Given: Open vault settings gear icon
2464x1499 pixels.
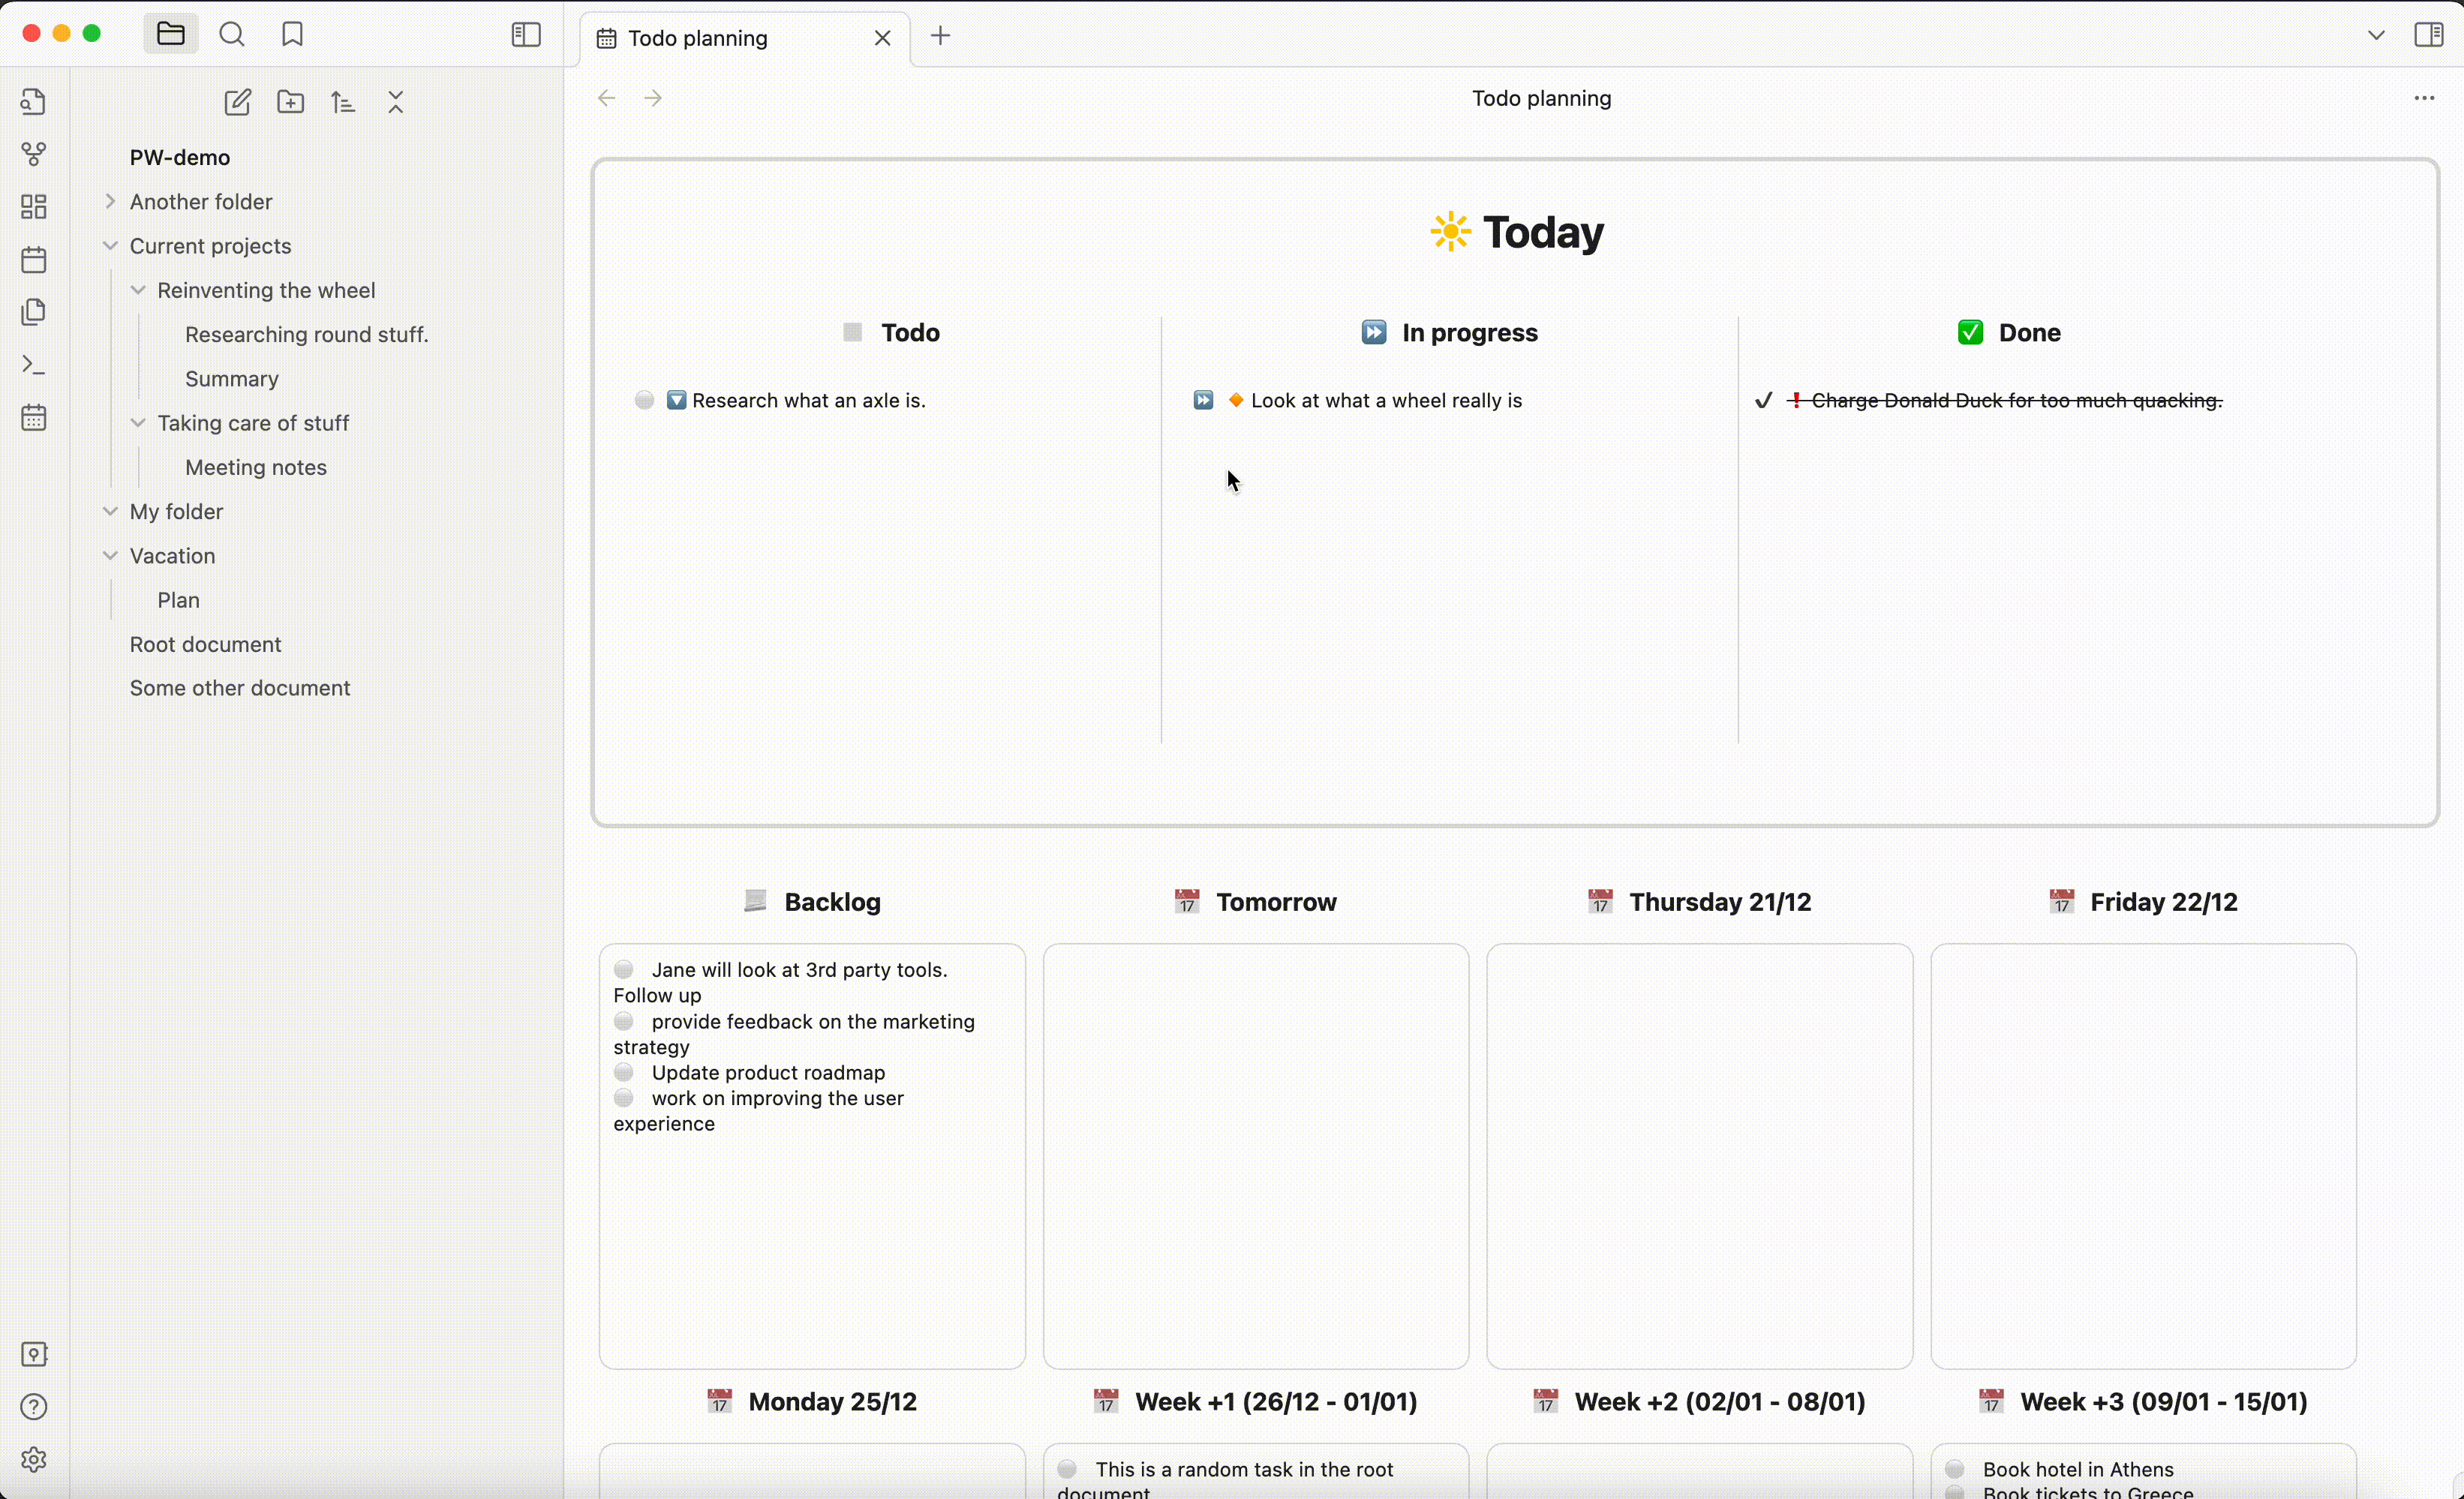Looking at the screenshot, I should [34, 1459].
